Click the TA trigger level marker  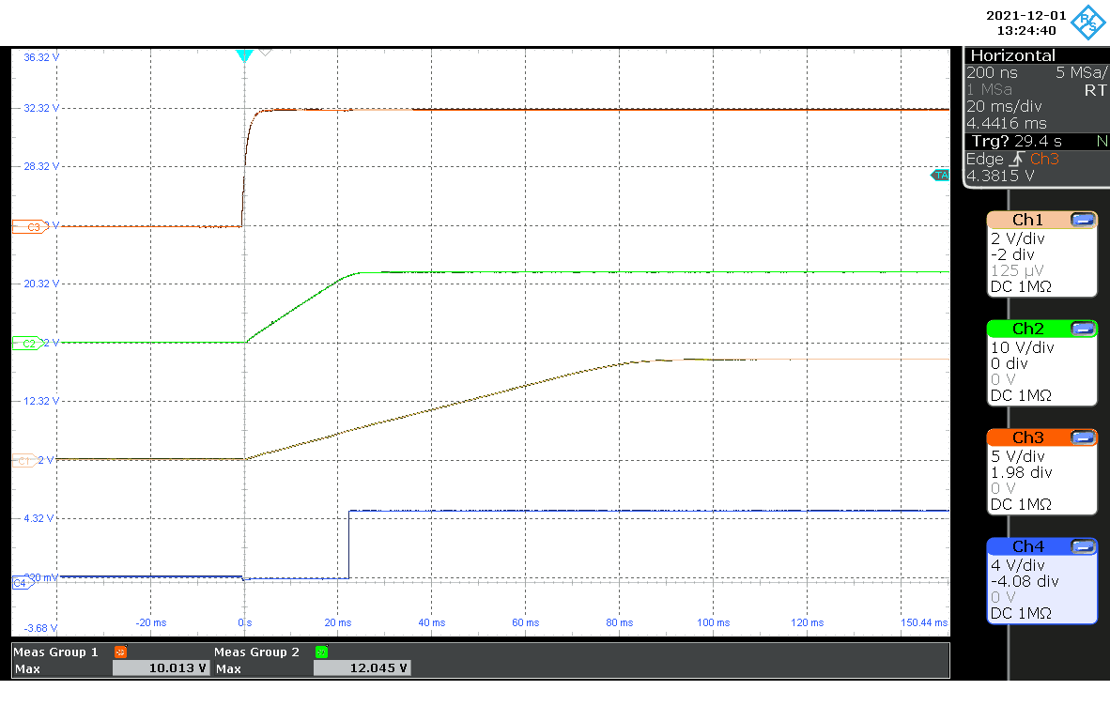point(940,176)
